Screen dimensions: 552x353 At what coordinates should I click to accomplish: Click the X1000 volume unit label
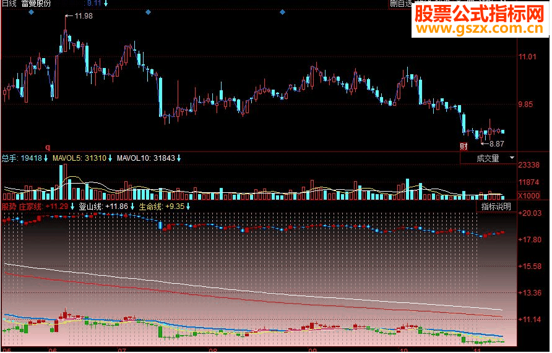pyautogui.click(x=528, y=196)
